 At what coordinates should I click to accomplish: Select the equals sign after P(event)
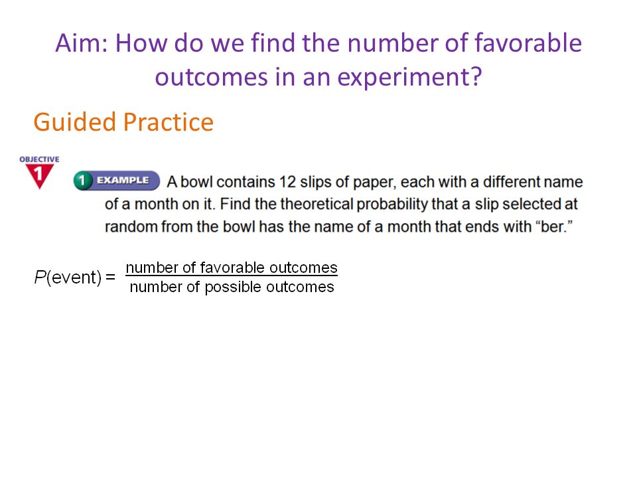[x=111, y=278]
